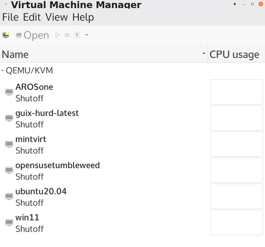Select the guix-hurd-latest virtual machine
265x247 pixels.
pyautogui.click(x=132, y=118)
